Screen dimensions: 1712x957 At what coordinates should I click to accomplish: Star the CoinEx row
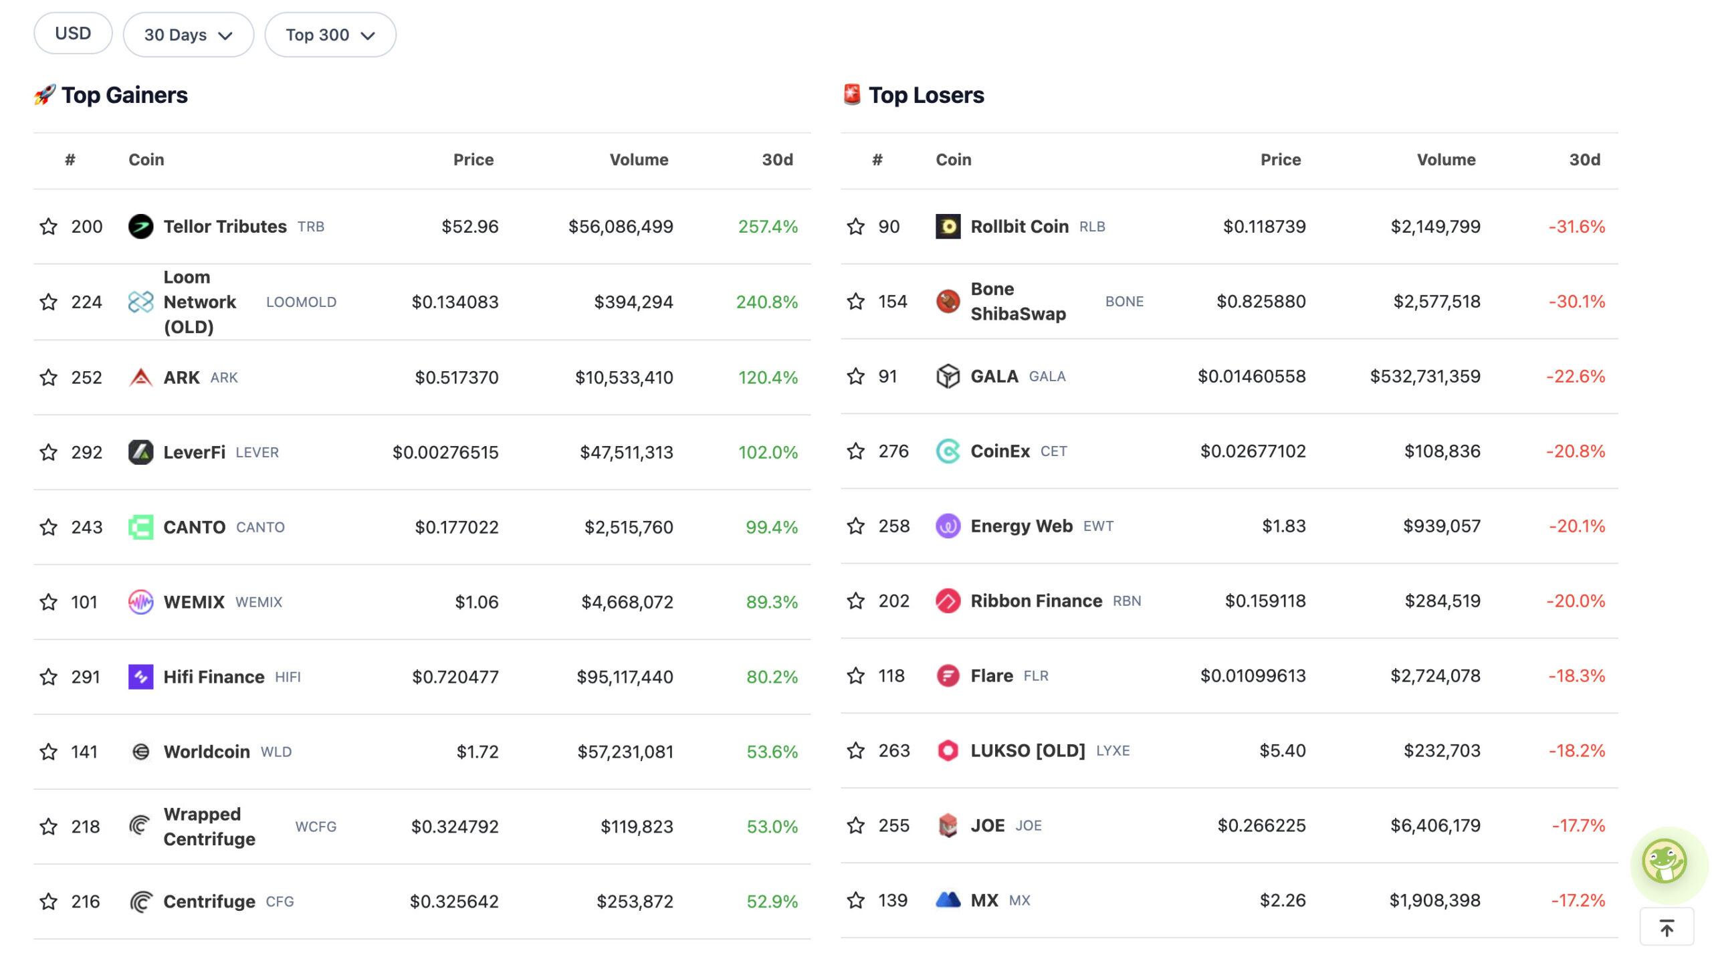tap(855, 451)
